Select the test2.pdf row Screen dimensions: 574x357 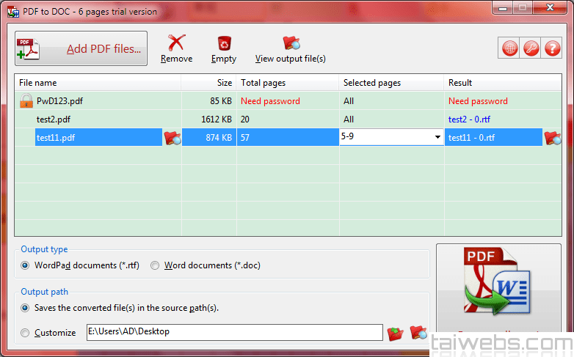click(x=54, y=119)
